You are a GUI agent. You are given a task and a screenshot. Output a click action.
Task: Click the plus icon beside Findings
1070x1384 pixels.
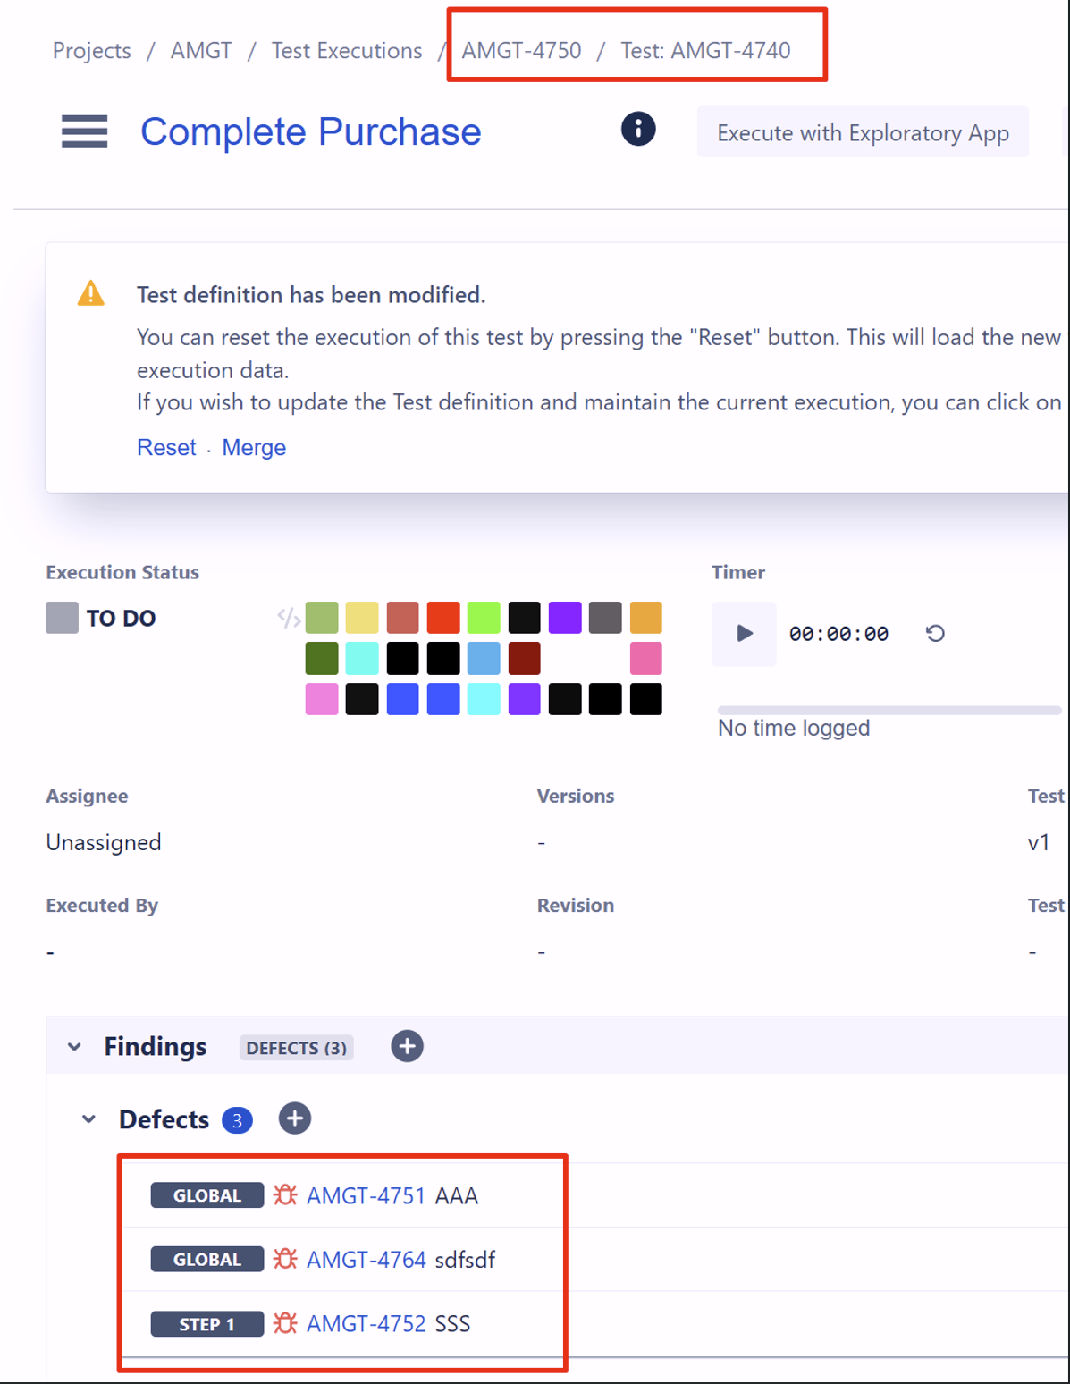(407, 1046)
